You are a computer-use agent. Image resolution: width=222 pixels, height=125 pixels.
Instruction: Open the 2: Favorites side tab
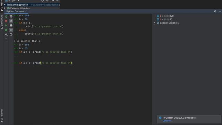[2, 116]
